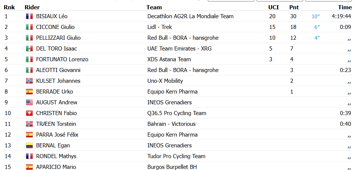Click the Pnt column header
This screenshot has height=170, width=356.
[294, 7]
